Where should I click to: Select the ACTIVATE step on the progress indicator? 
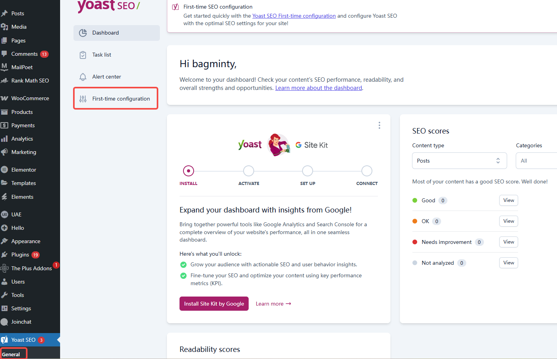click(x=248, y=170)
